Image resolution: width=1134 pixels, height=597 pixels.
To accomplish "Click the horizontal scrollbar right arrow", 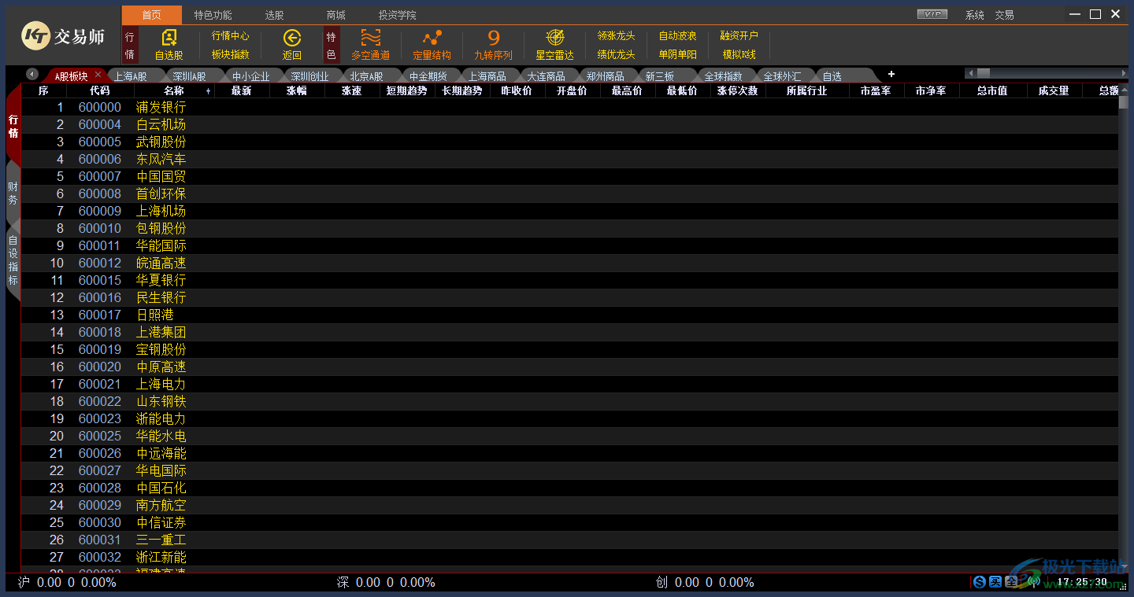I will click(x=1124, y=73).
